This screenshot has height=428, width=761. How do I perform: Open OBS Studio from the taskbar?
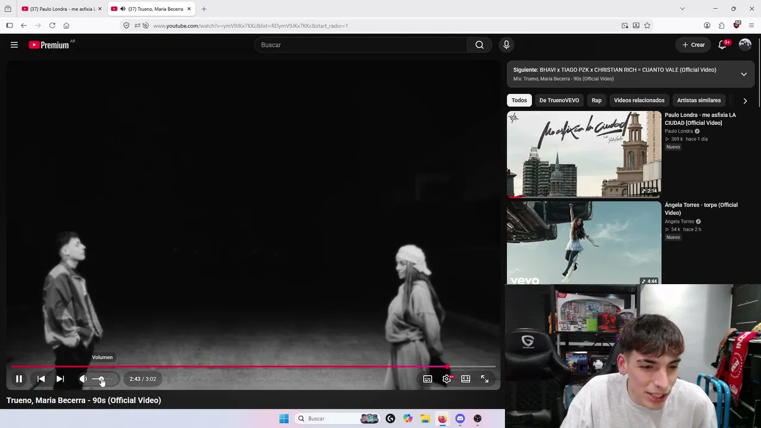[x=477, y=418]
